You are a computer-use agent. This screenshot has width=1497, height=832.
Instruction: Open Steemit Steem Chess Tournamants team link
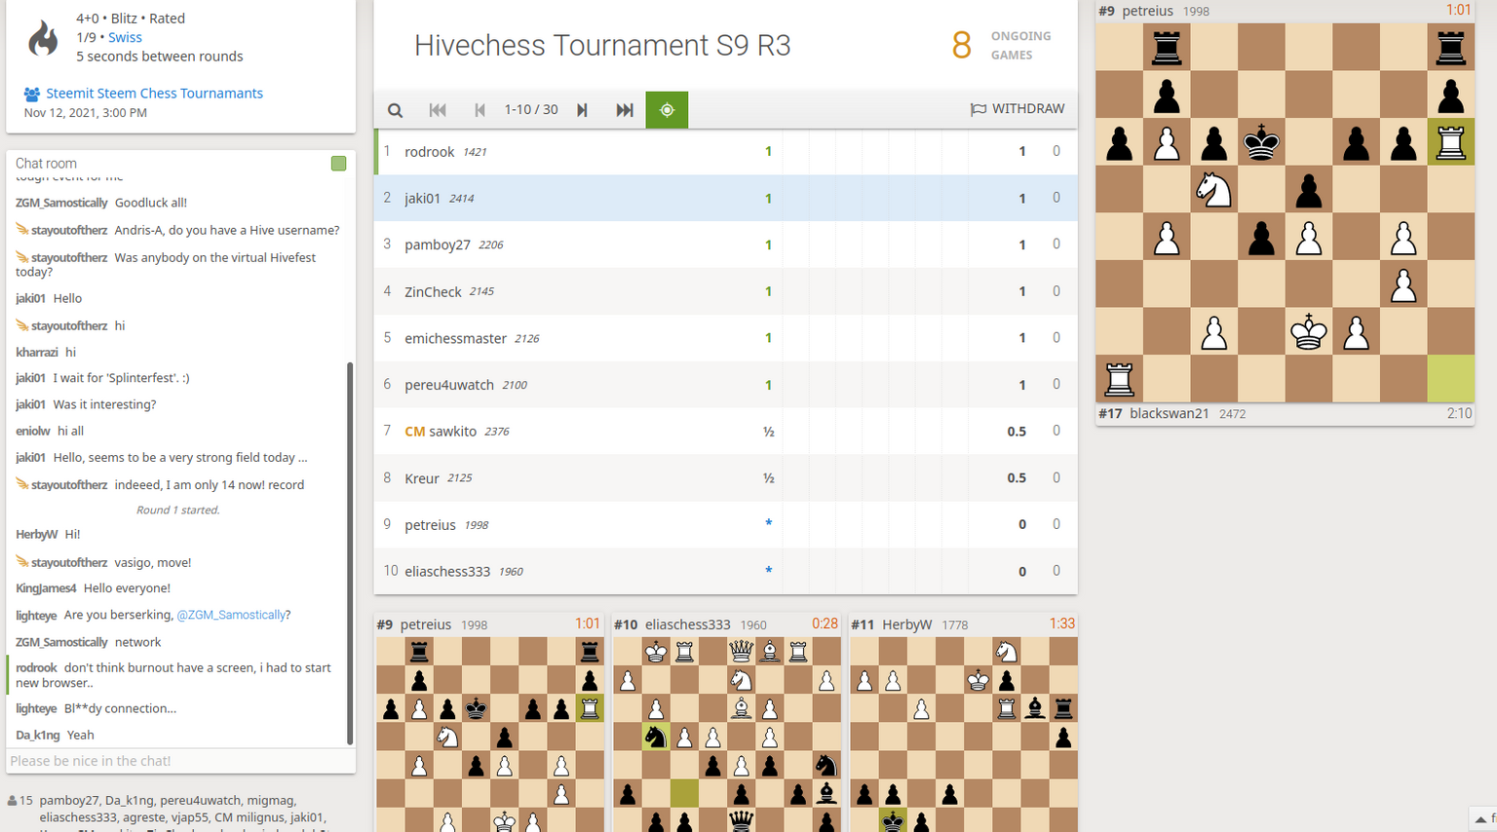click(154, 94)
